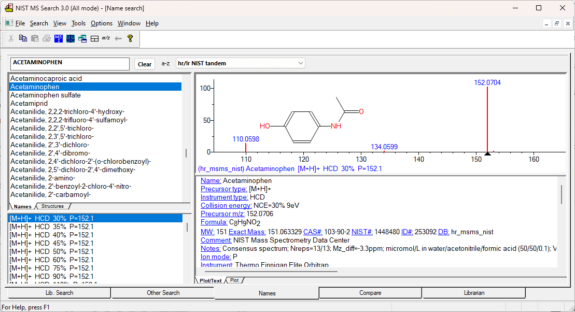Click the scales comparison toolbar icon
Viewport: 575px width, 312px height.
tap(70, 39)
